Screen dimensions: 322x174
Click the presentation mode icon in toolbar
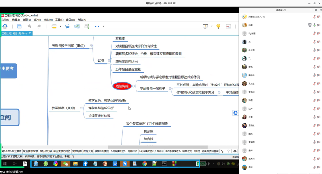pos(205,26)
